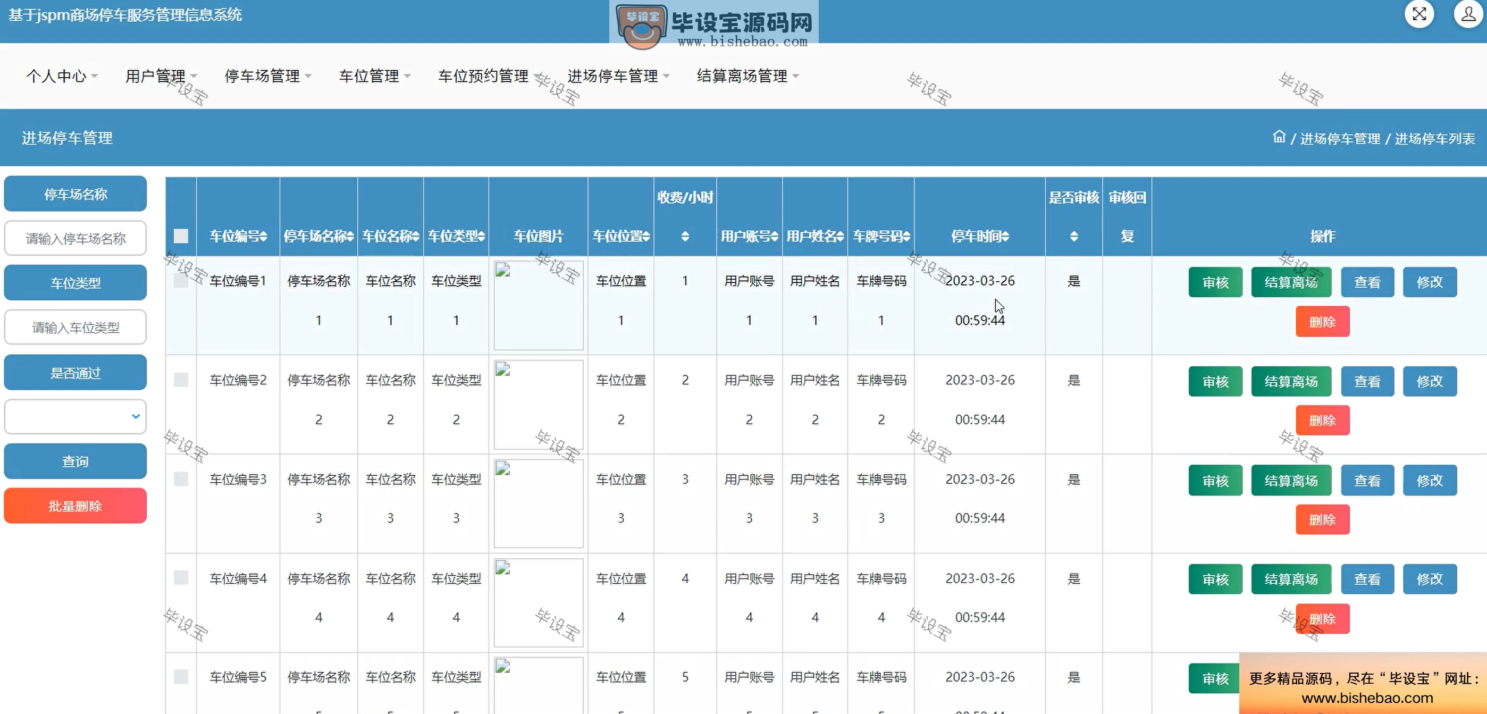
Task: Open the user profile avatar icon
Action: tap(1468, 14)
